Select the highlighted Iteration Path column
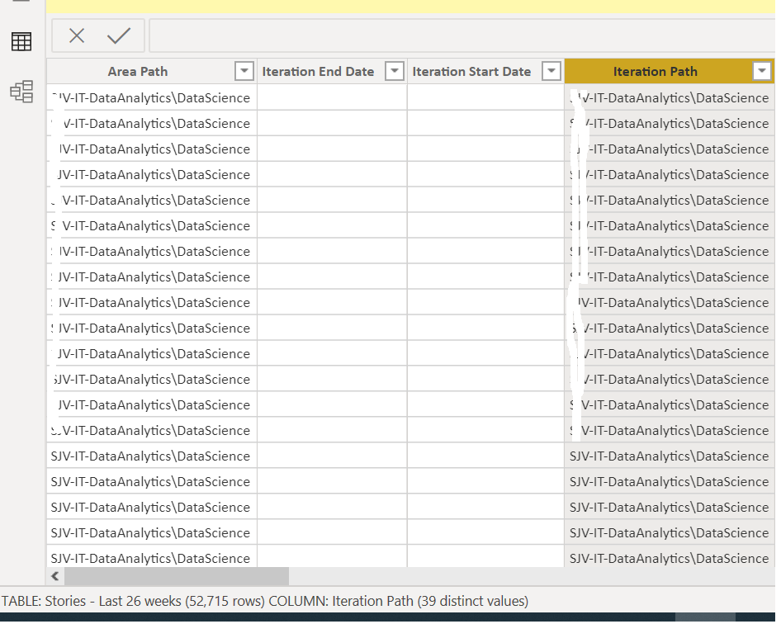 pos(655,71)
